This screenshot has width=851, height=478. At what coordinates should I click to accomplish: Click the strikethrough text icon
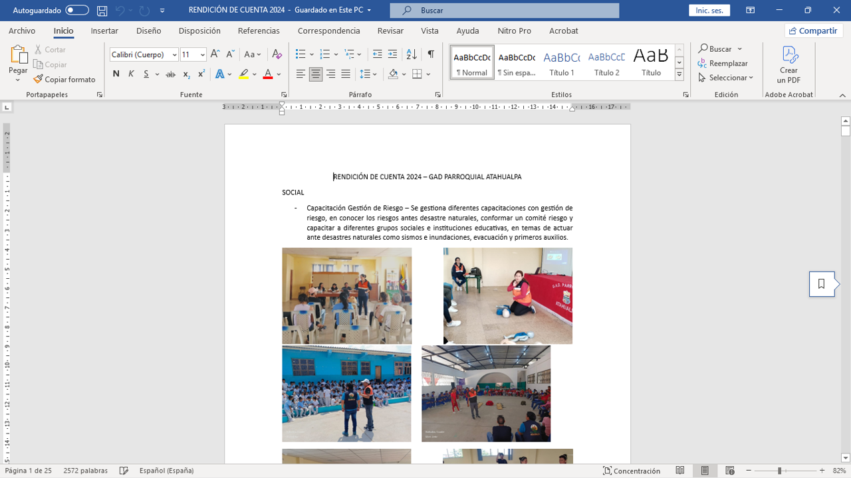pos(170,74)
